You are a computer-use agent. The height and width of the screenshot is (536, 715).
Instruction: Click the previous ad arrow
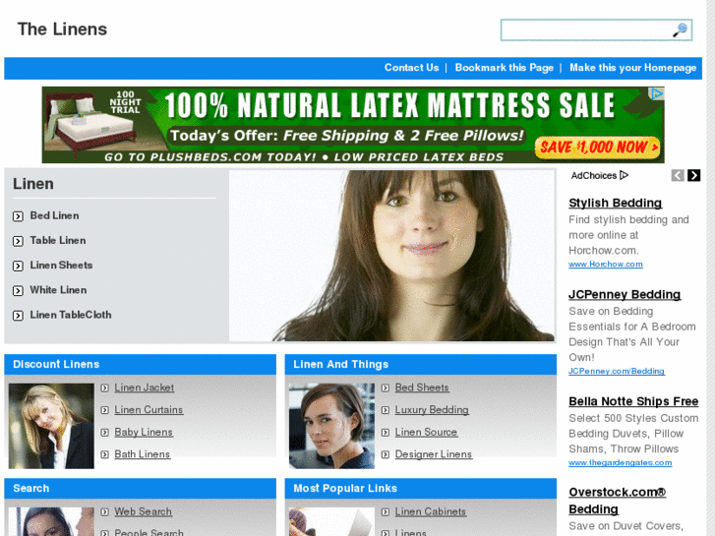(678, 175)
